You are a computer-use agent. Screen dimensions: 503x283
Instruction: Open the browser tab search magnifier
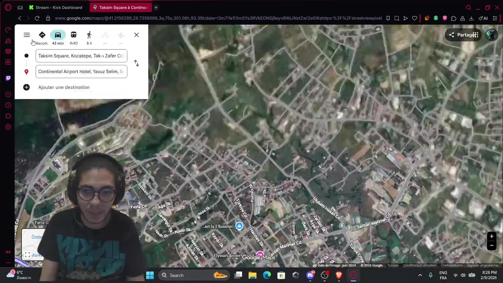click(x=468, y=7)
